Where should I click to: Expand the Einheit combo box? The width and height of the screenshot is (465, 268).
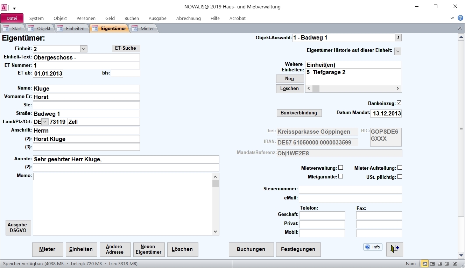coord(83,49)
